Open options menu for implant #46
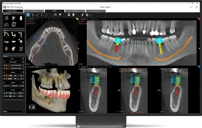 pos(23,76)
